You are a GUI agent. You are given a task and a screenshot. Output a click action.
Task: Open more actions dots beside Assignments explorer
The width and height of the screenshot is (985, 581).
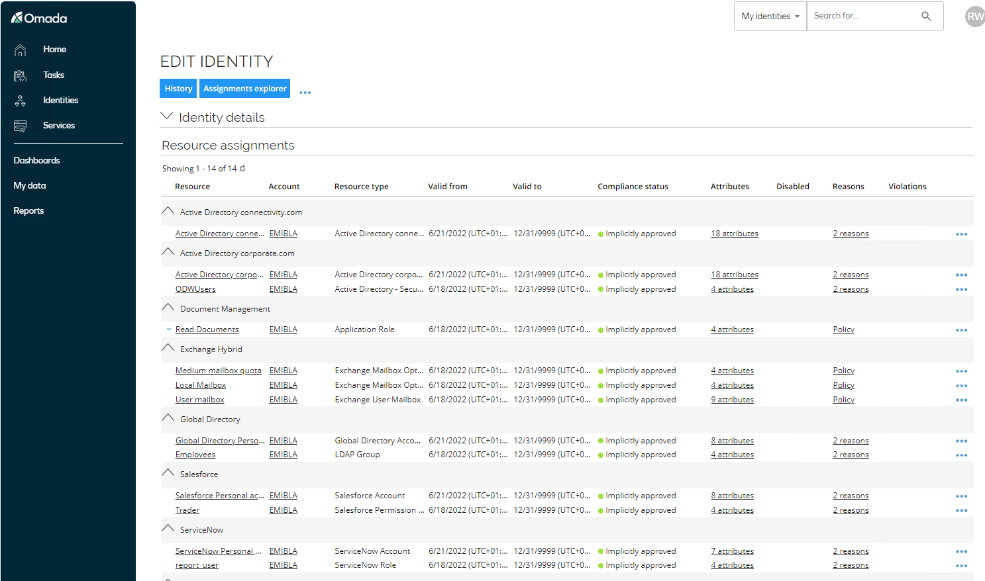[305, 93]
